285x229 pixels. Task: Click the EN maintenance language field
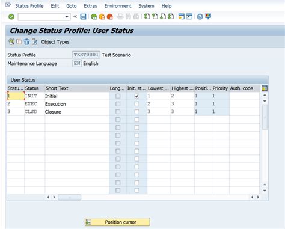(77, 63)
